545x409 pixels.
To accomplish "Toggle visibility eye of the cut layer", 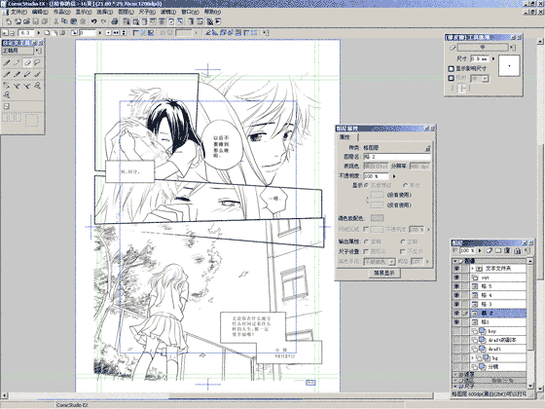I will tap(456, 278).
